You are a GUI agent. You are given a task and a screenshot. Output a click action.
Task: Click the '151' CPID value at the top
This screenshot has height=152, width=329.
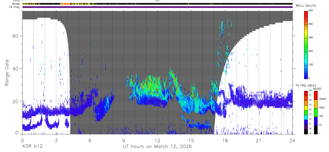click(x=157, y=1)
